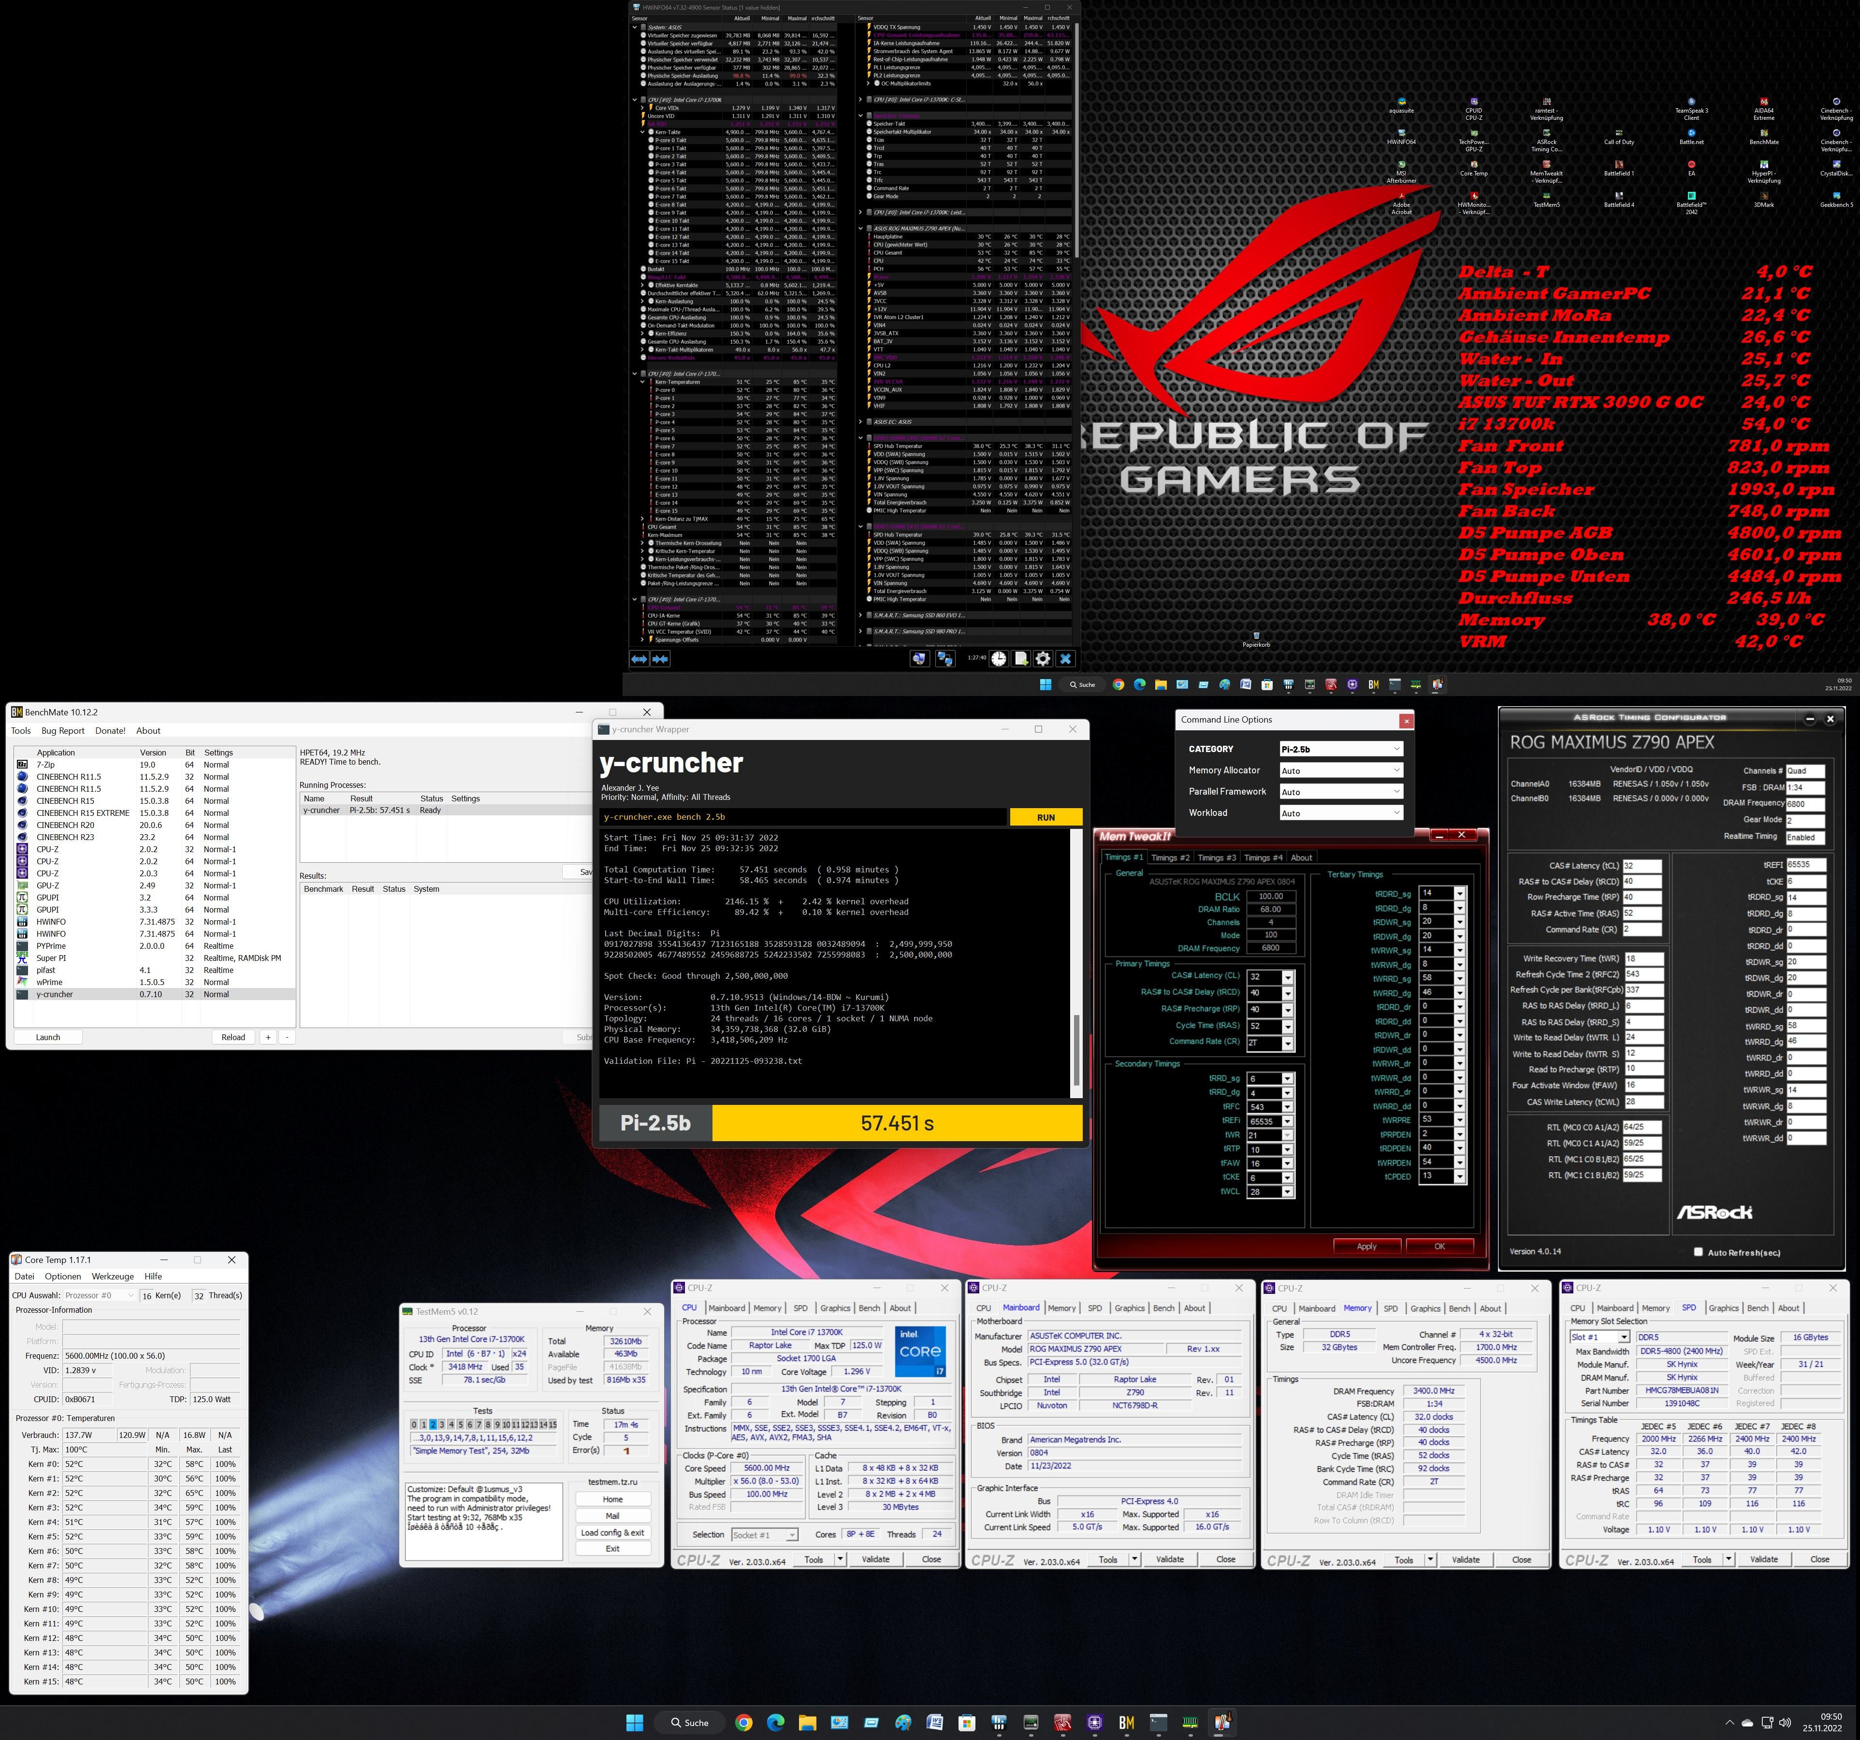Click the Launch button in BenchMate

tap(48, 1037)
